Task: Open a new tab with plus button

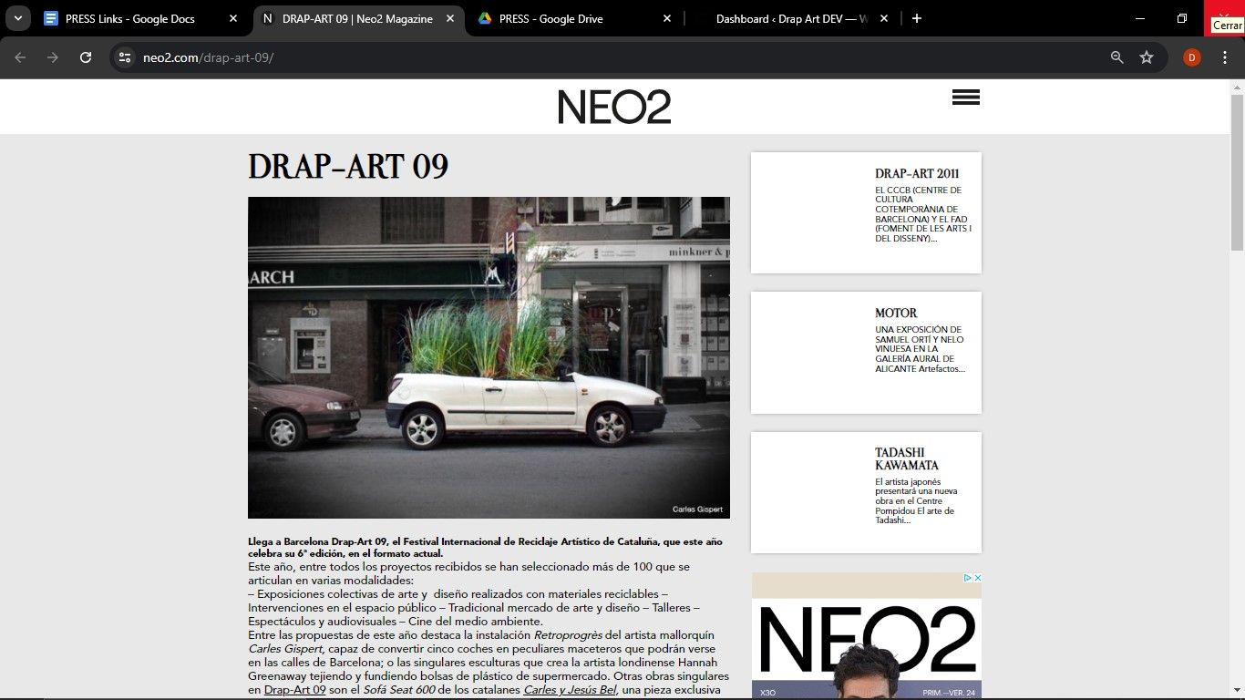Action: [917, 18]
